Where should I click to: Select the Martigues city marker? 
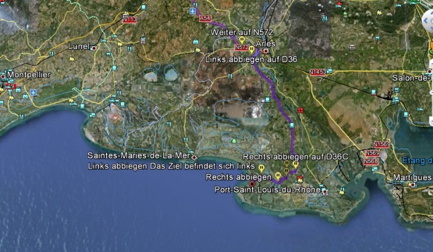click(413, 184)
